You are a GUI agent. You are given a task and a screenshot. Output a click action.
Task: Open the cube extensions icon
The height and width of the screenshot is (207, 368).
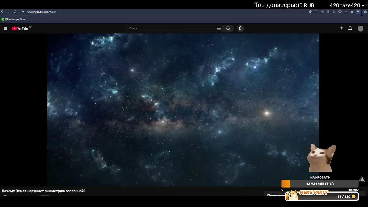[365, 12]
